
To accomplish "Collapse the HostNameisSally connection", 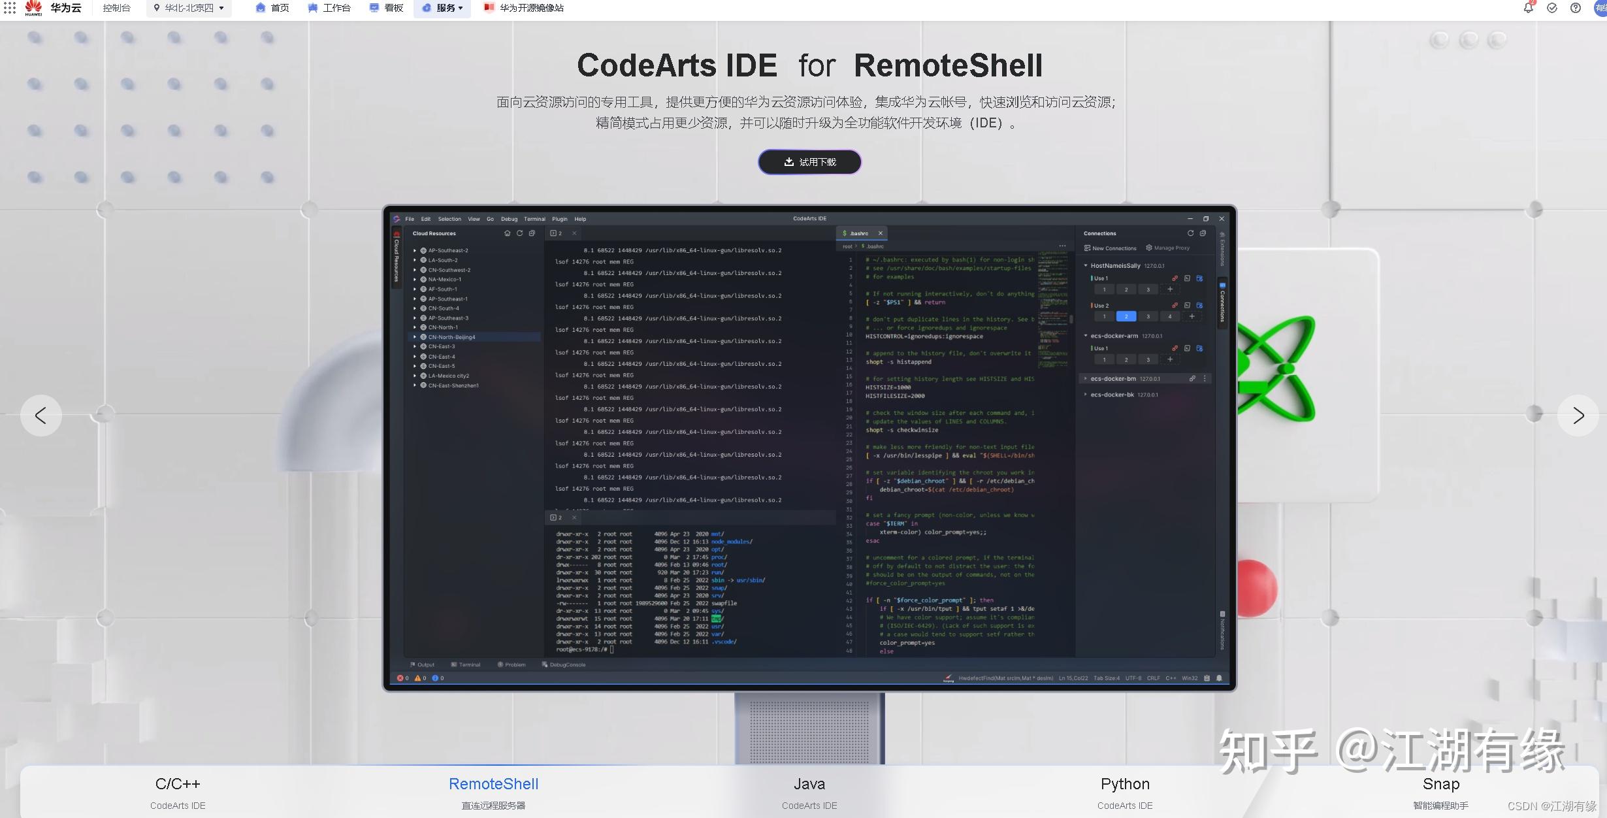I will (x=1086, y=266).
